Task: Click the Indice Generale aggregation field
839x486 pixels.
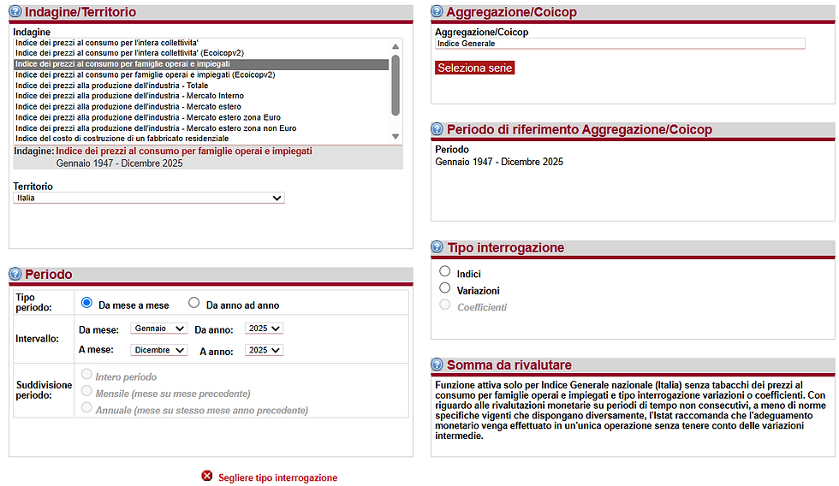Action: tap(620, 44)
